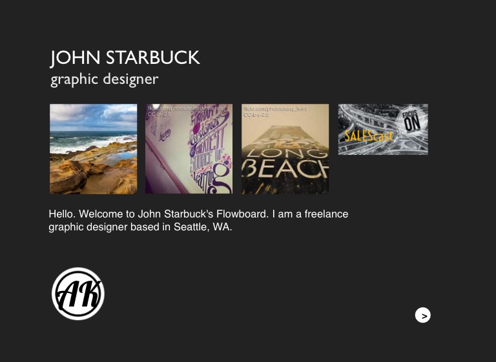Image resolution: width=496 pixels, height=362 pixels.
Task: Click the Hello Welcome intro paragraph
Action: [198, 220]
